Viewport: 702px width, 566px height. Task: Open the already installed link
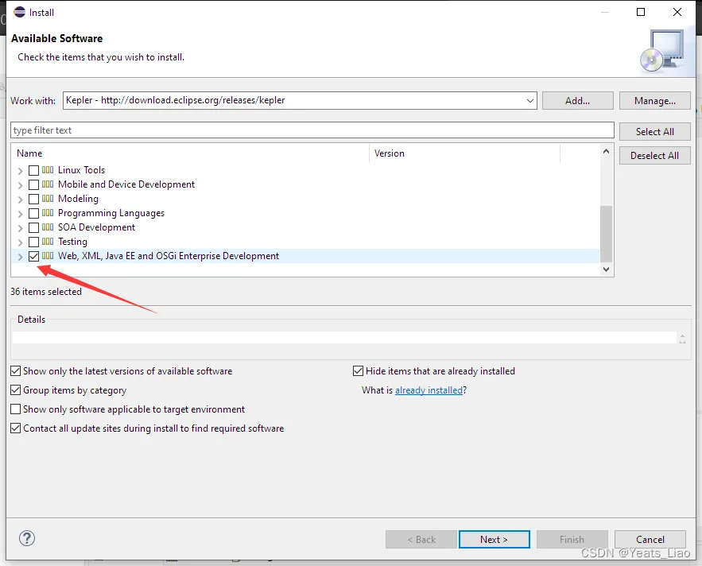click(x=429, y=390)
